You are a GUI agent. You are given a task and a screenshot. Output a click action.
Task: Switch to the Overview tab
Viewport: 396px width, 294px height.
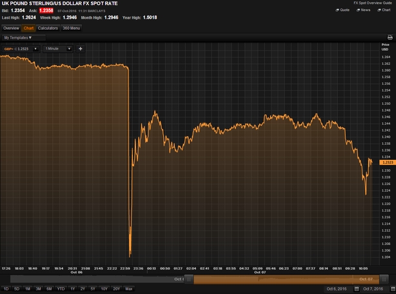point(11,28)
